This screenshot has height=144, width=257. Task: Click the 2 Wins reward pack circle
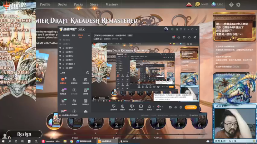click(95, 122)
